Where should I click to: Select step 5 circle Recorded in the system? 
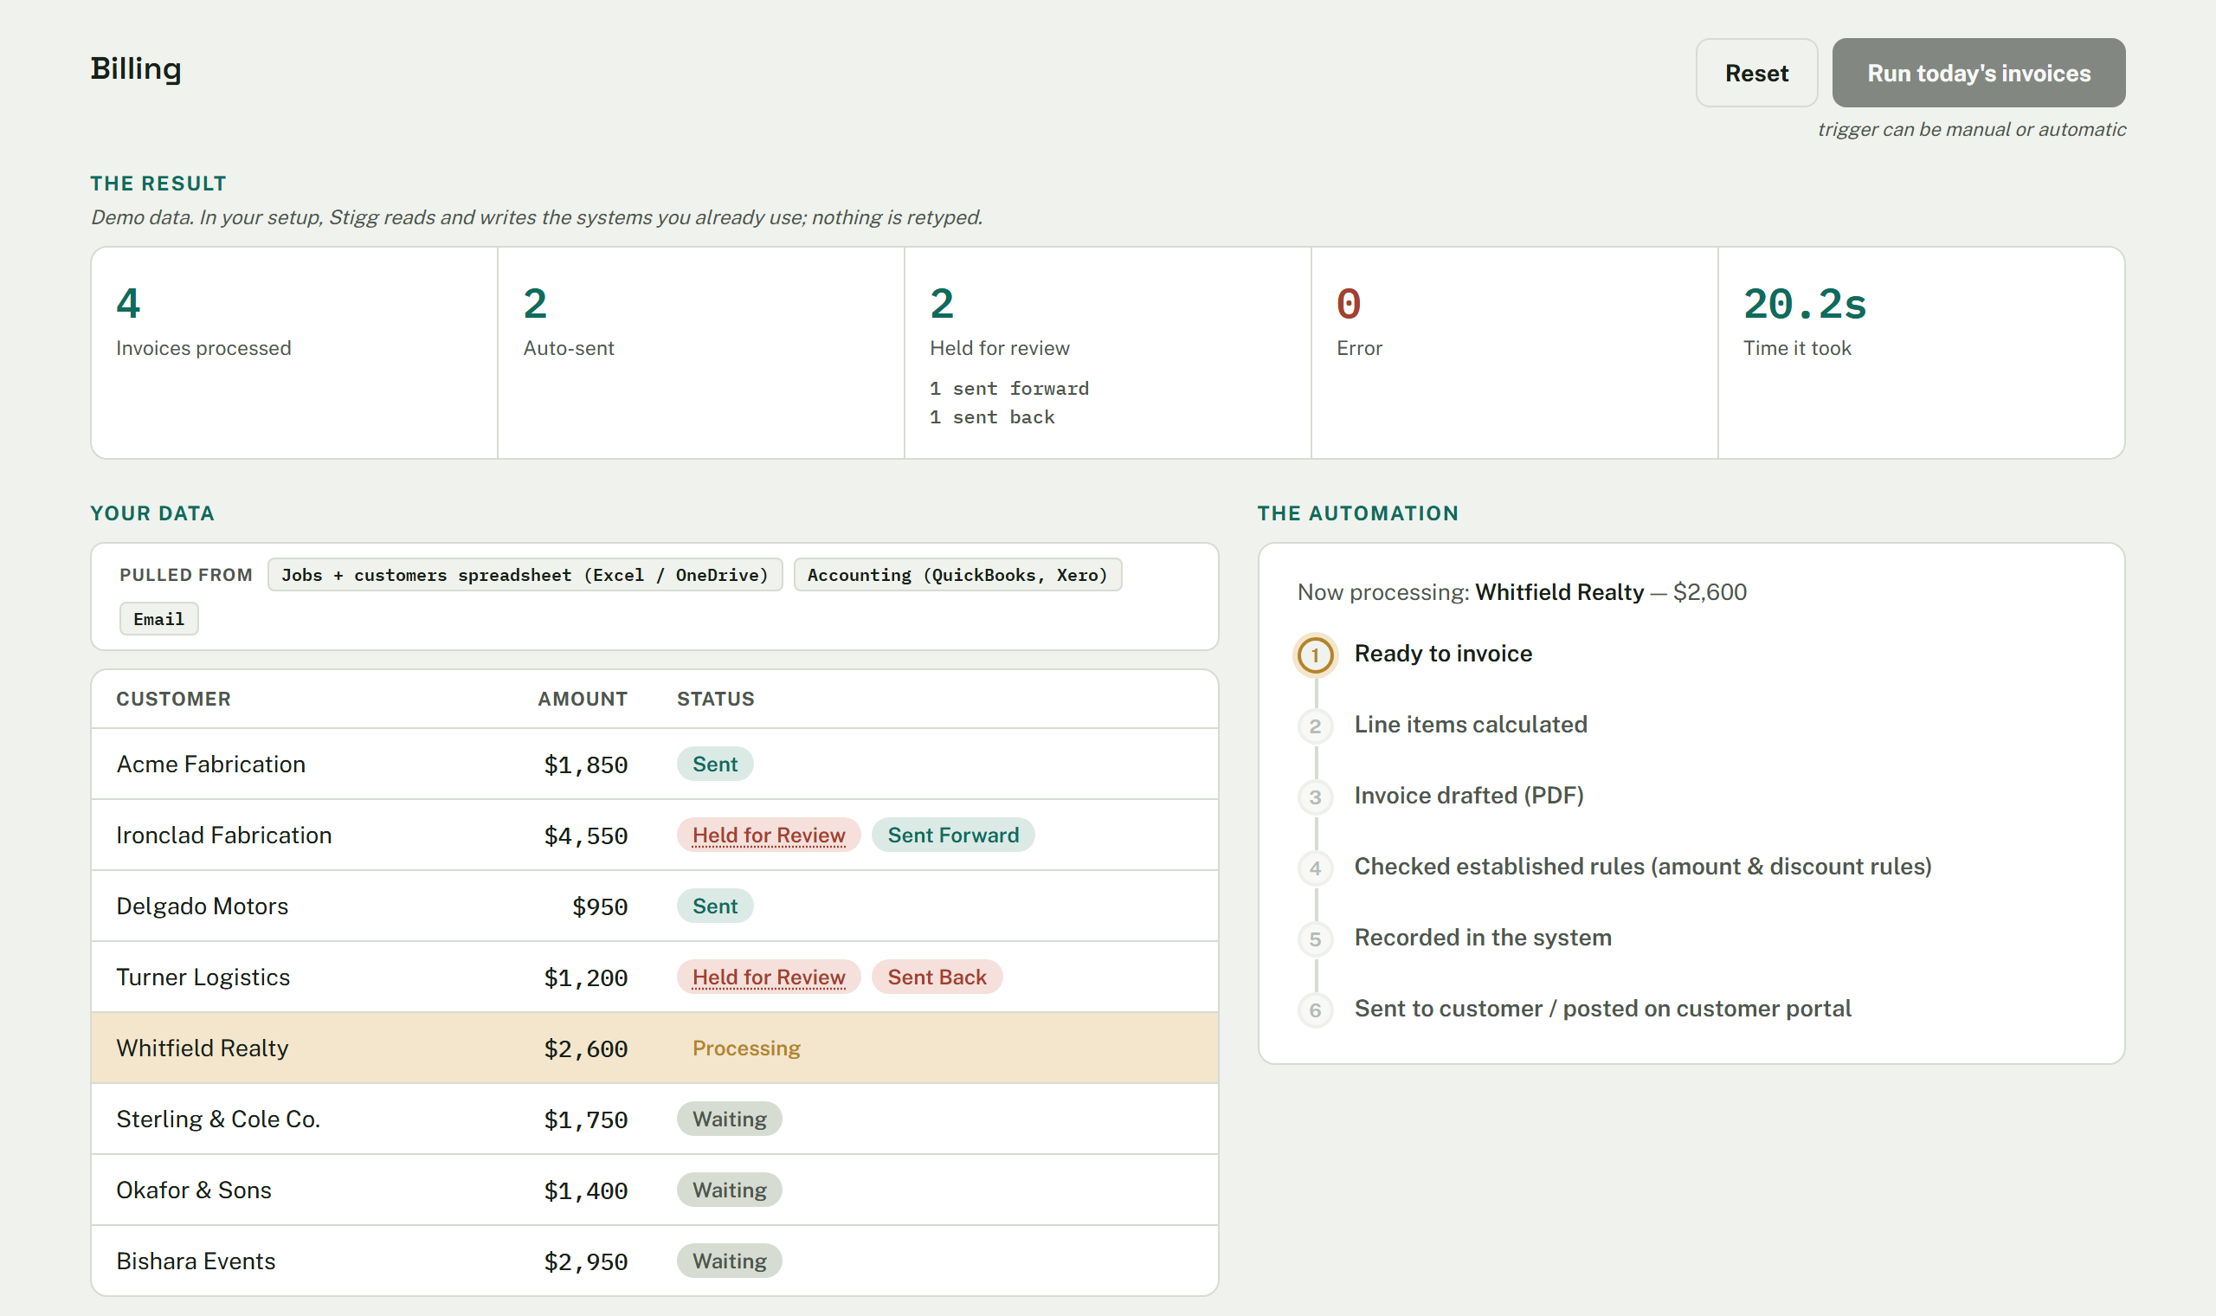coord(1316,939)
